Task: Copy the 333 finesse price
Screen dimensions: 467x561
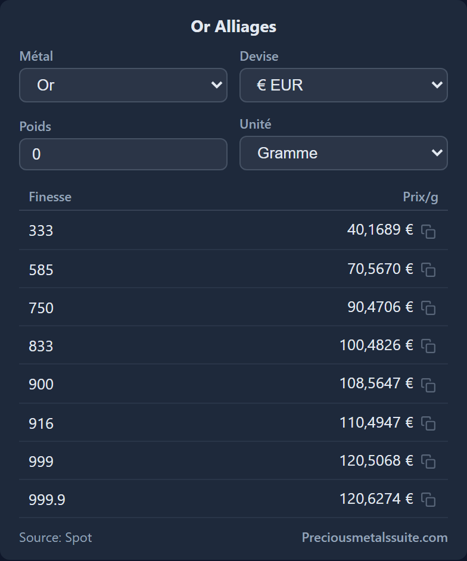Action: click(428, 232)
